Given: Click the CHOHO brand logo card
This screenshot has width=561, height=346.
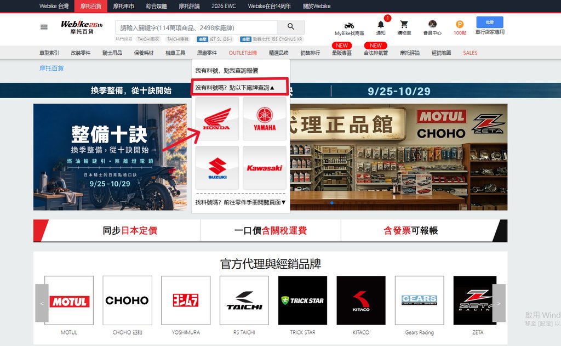Looking at the screenshot, I should pos(127,300).
